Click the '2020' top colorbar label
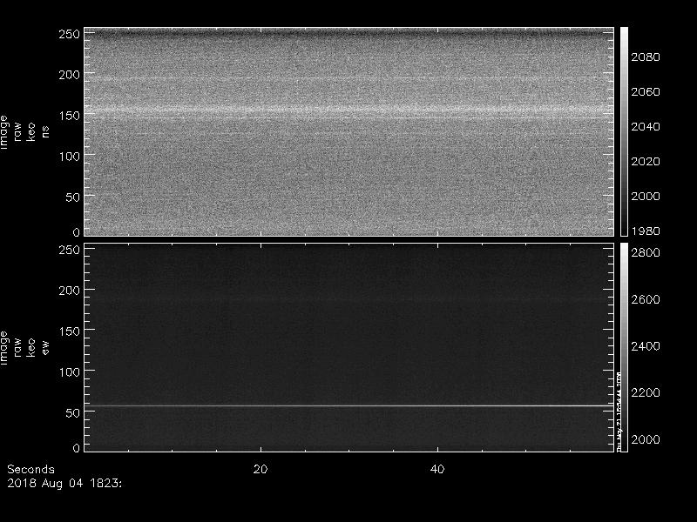697x522 pixels. [646, 161]
